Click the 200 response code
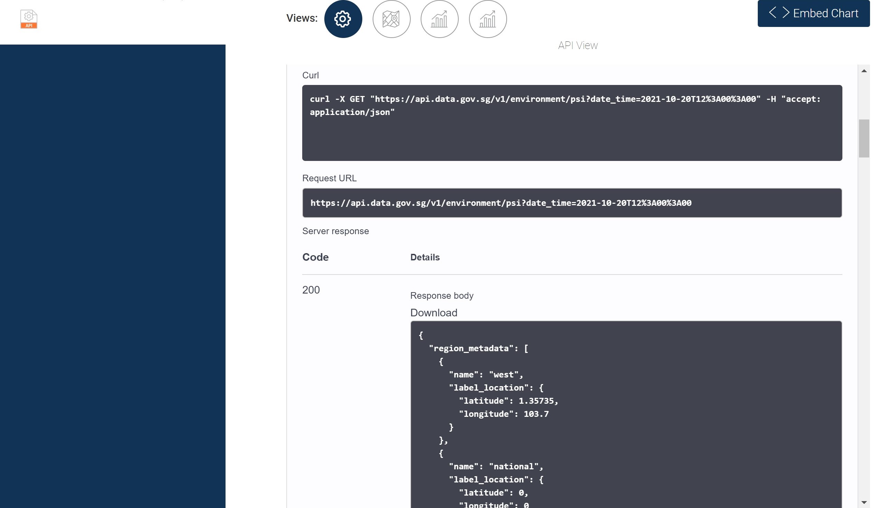The width and height of the screenshot is (879, 508). click(311, 290)
